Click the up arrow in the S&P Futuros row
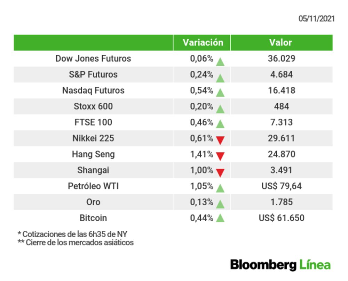The height and width of the screenshot is (281, 348). (220, 78)
